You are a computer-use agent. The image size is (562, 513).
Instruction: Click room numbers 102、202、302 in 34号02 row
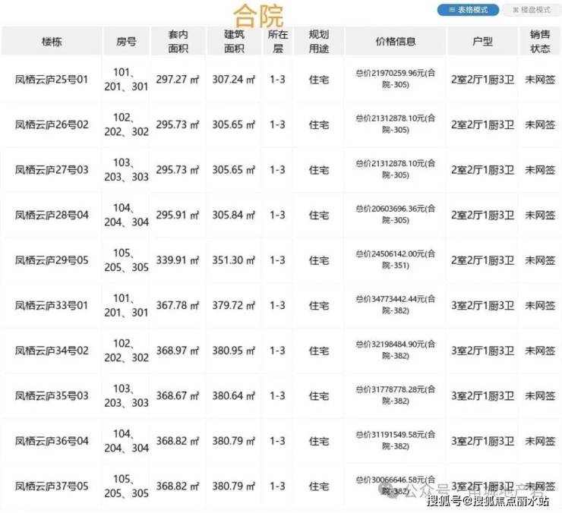click(x=126, y=351)
